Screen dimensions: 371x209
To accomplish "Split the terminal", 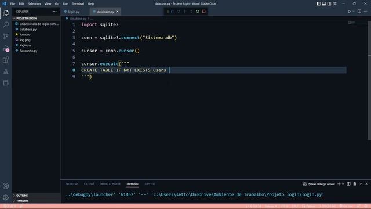I will [x=348, y=184].
